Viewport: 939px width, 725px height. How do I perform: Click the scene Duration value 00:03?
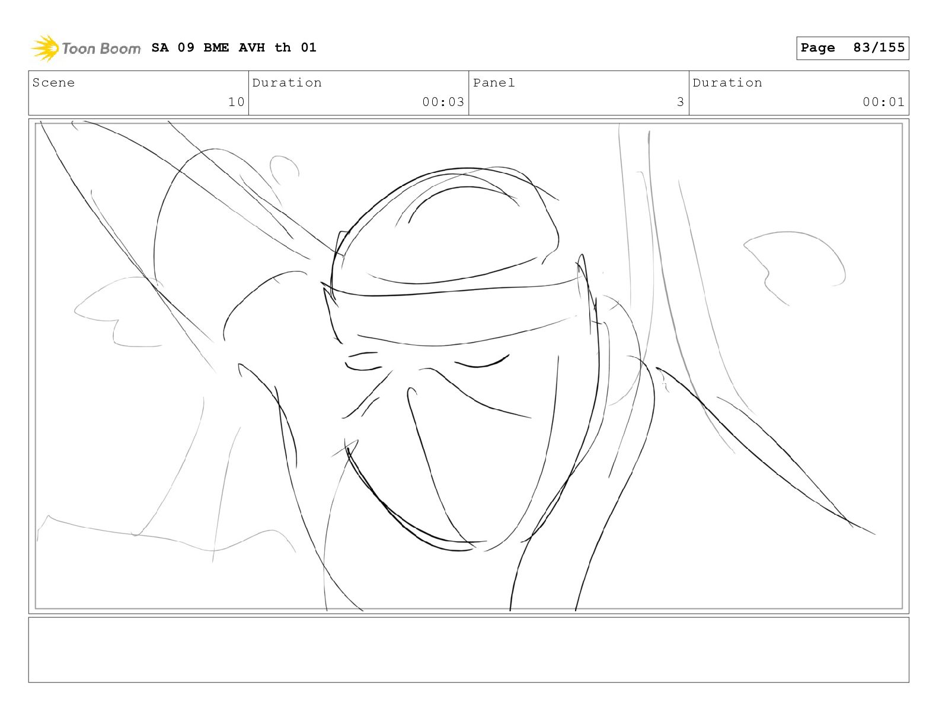pos(443,102)
